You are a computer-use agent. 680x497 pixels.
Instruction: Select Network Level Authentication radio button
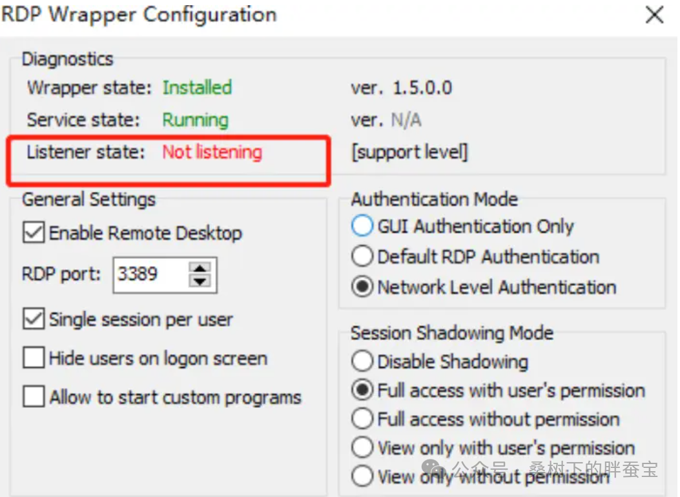point(363,287)
